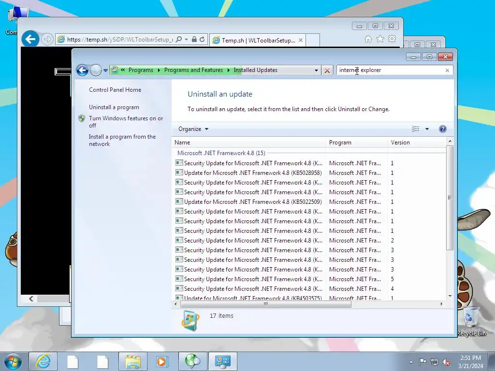The width and height of the screenshot is (495, 371).
Task: Go forward in Internet Explorer window
Action: [47, 40]
